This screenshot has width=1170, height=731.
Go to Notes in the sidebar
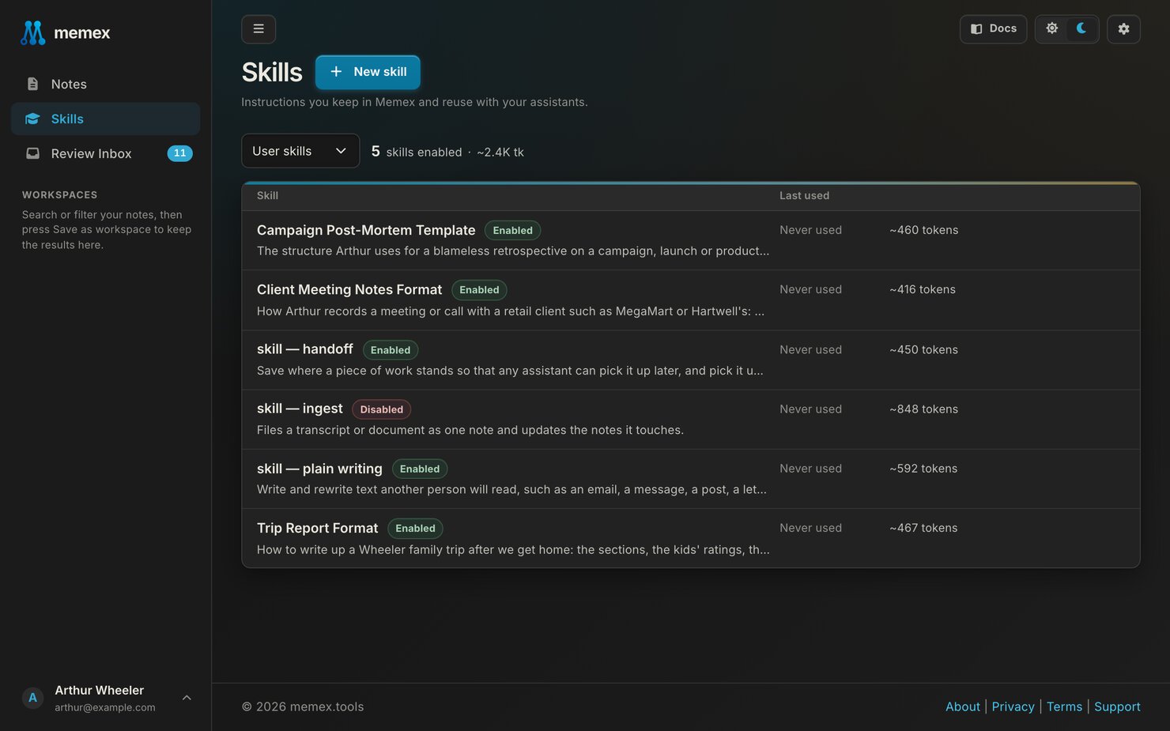pos(105,85)
